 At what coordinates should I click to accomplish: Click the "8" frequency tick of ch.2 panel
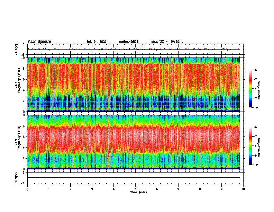pos(24,126)
